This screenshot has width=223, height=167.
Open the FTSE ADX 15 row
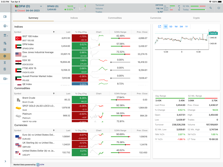(x=81, y=70)
